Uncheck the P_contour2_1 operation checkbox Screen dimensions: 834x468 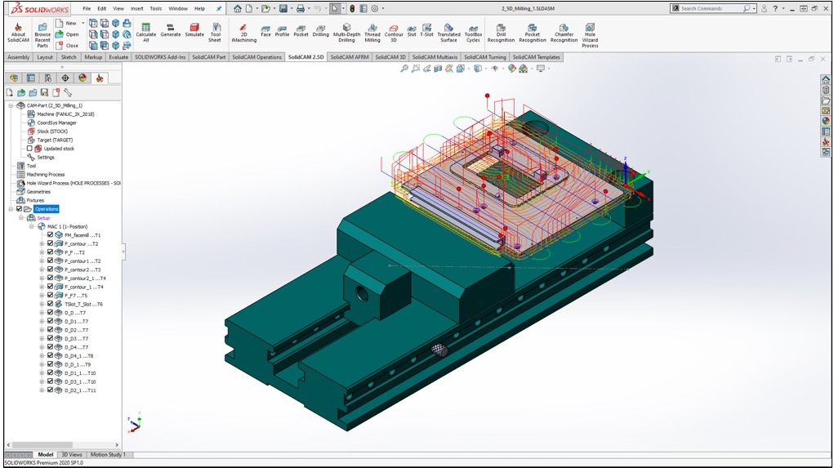(x=50, y=278)
